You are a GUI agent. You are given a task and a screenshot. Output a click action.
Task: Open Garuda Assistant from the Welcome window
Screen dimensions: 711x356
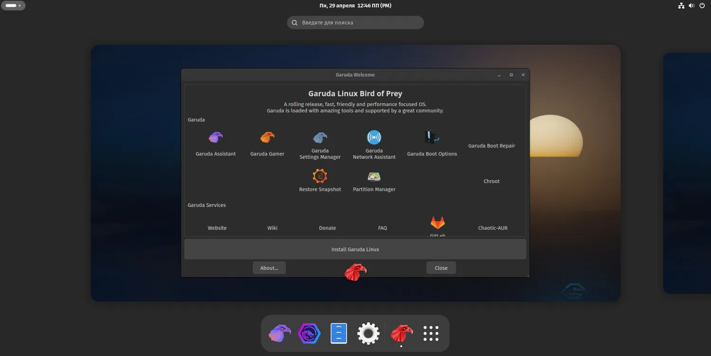(216, 144)
